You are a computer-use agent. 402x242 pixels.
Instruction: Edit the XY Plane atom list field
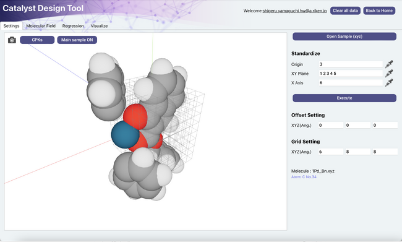point(351,74)
